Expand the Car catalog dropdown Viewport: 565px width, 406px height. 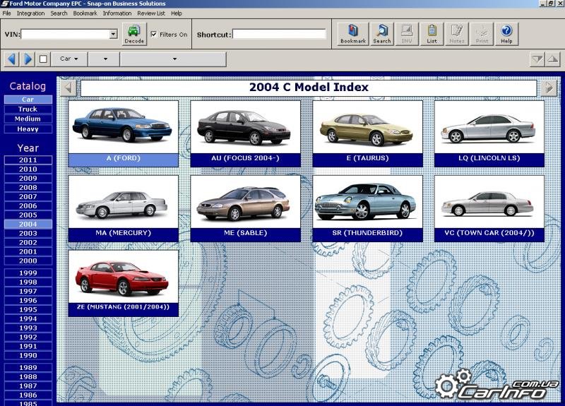[69, 59]
